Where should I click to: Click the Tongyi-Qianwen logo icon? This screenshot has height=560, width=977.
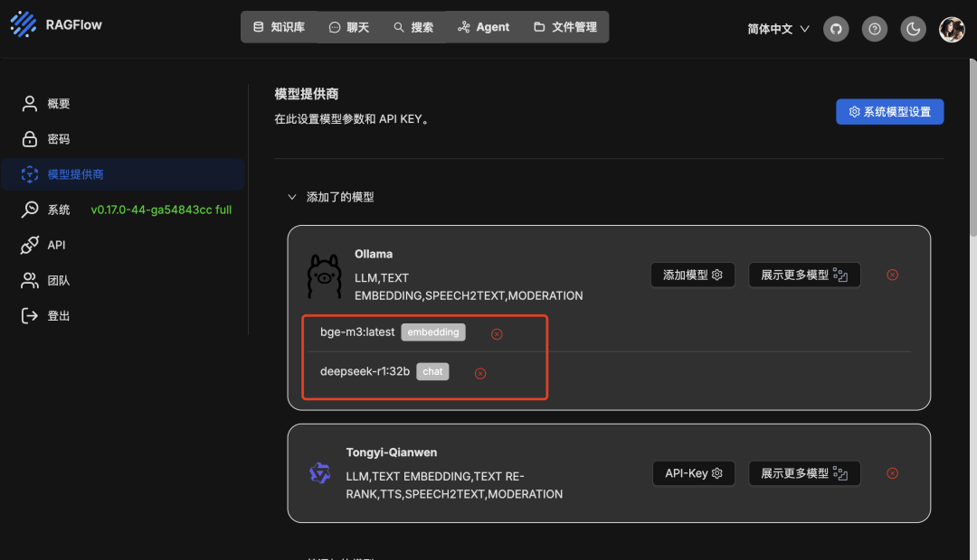click(319, 473)
